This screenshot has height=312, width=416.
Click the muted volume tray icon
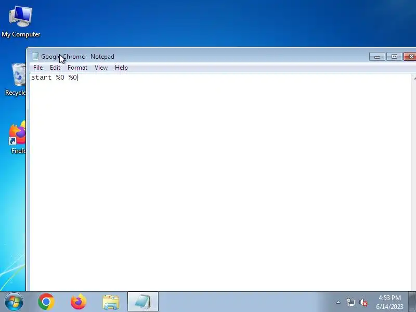pyautogui.click(x=363, y=303)
